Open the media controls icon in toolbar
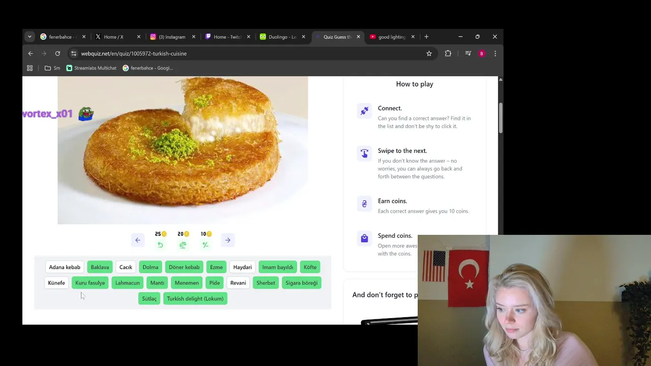The width and height of the screenshot is (651, 366). (468, 53)
